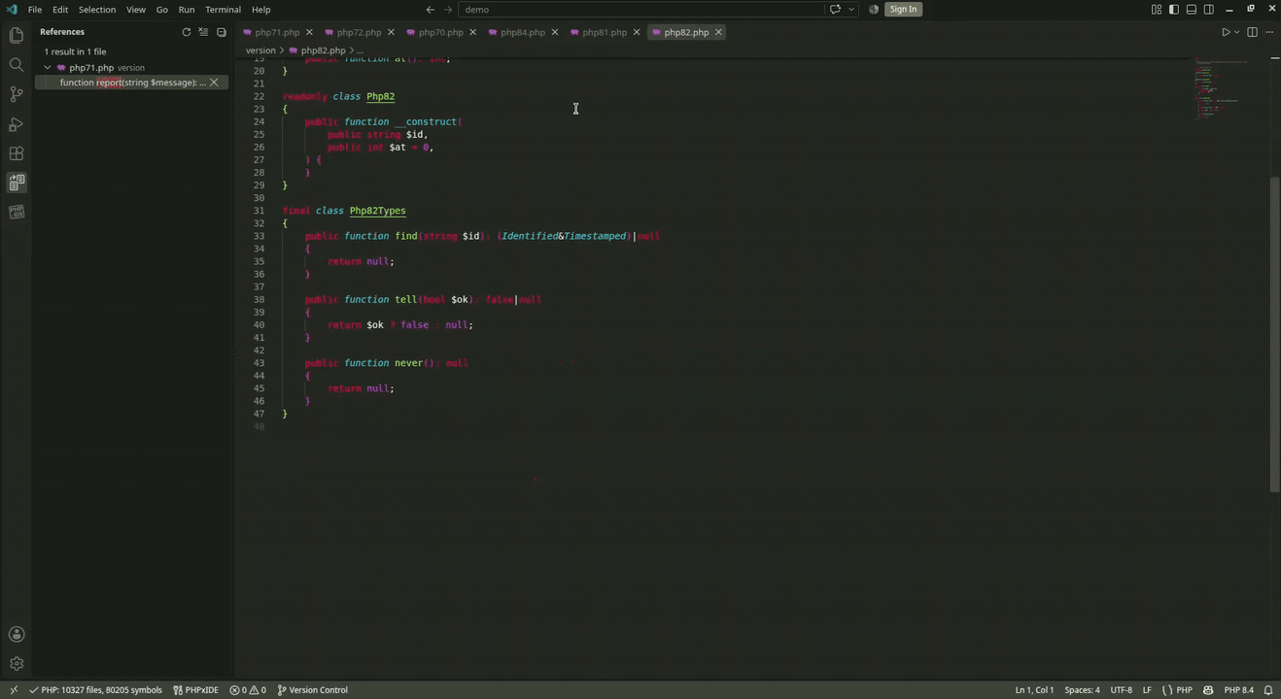Image resolution: width=1281 pixels, height=699 pixels.
Task: Click the minimap code preview
Action: (x=1220, y=90)
